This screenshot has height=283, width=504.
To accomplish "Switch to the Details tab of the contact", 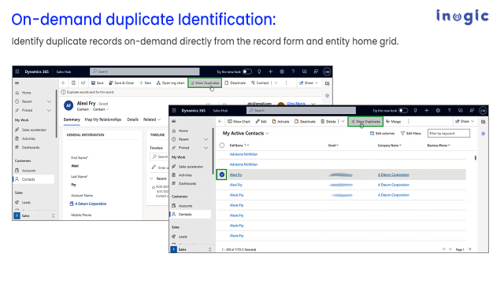I will pos(132,119).
